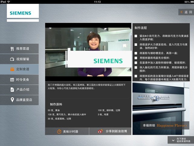Check the step 倒入融化的巧克力和黄油
Viewport: 194px width, 146px height.
(x=136, y=67)
